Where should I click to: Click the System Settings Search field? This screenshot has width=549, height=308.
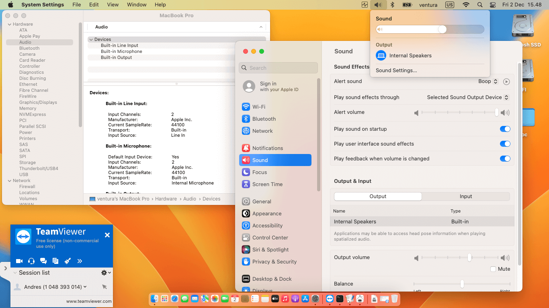coord(278,68)
